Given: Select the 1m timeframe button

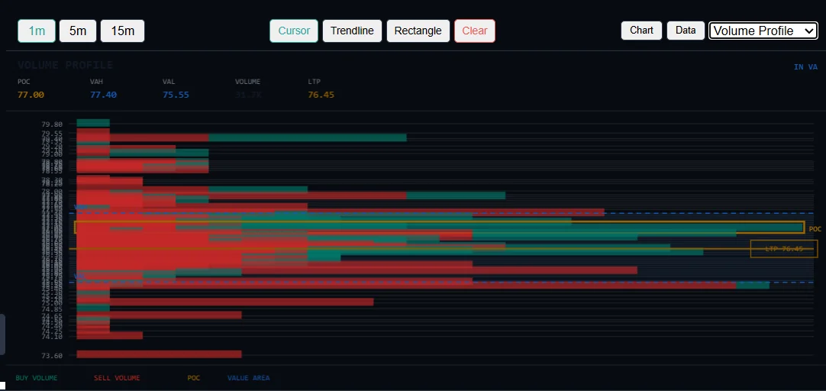Looking at the screenshot, I should (x=37, y=31).
